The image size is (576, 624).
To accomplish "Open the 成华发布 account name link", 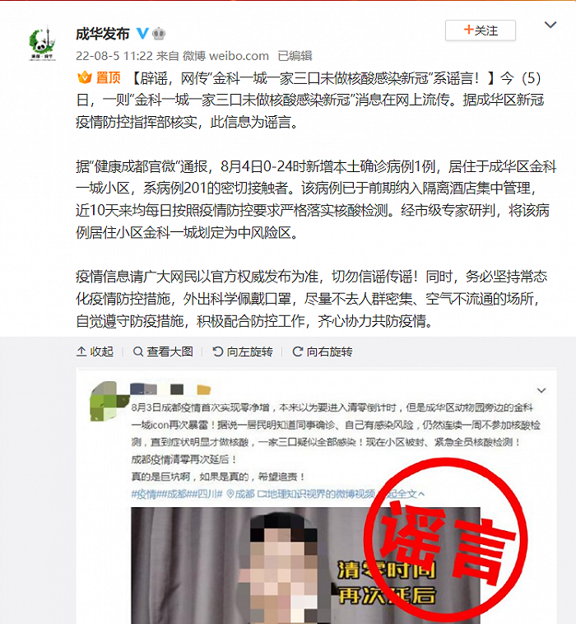I will [x=103, y=34].
